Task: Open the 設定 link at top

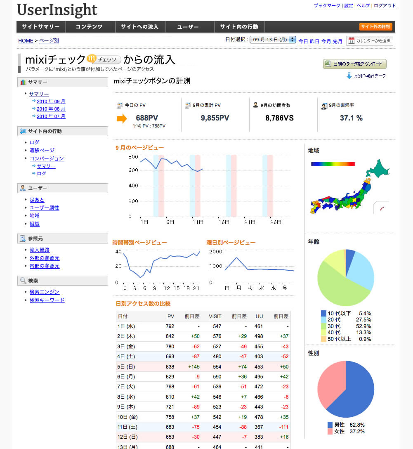Action: coord(348,6)
